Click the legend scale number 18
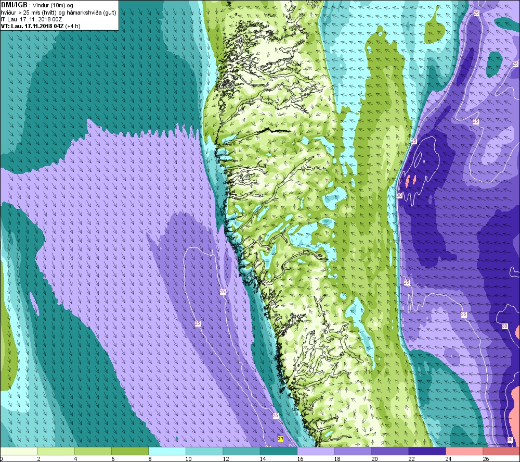The image size is (520, 462). coord(337,459)
